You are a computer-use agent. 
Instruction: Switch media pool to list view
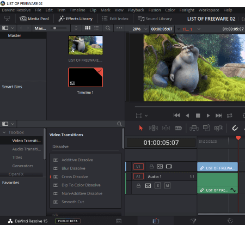96,28
